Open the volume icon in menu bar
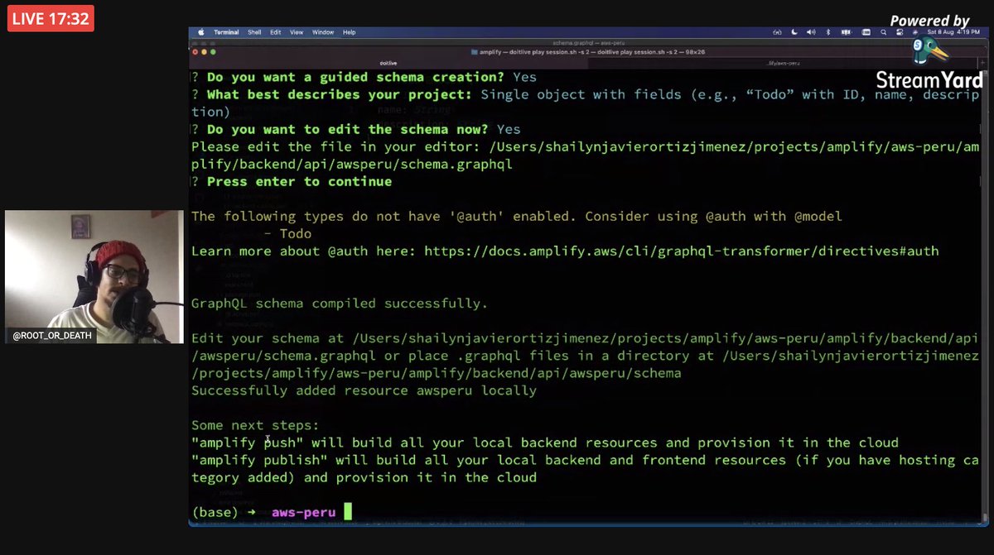The image size is (994, 555). 811,32
